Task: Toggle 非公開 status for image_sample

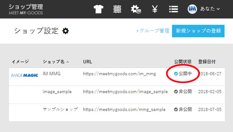Action: coord(183,92)
